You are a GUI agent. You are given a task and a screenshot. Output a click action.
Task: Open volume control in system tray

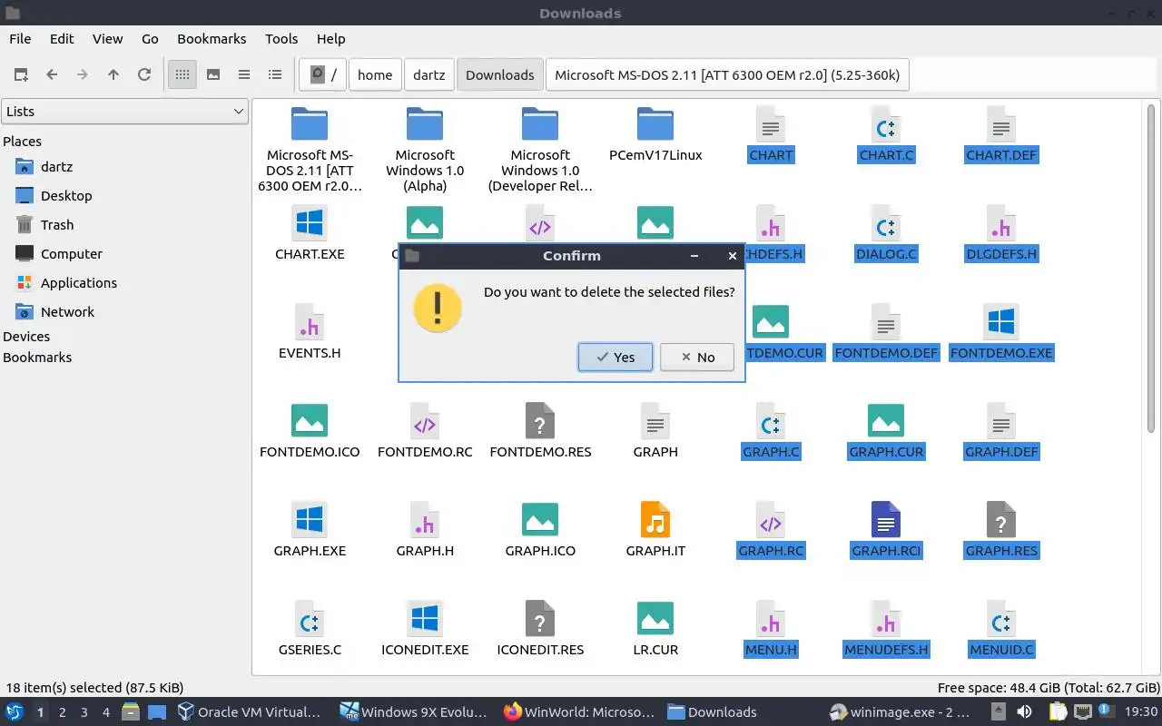(x=1024, y=712)
